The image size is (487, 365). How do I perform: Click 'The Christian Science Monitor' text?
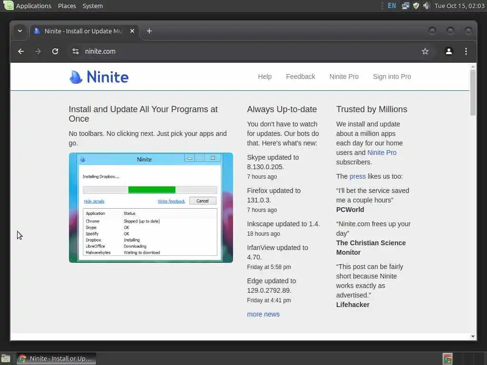click(x=371, y=248)
